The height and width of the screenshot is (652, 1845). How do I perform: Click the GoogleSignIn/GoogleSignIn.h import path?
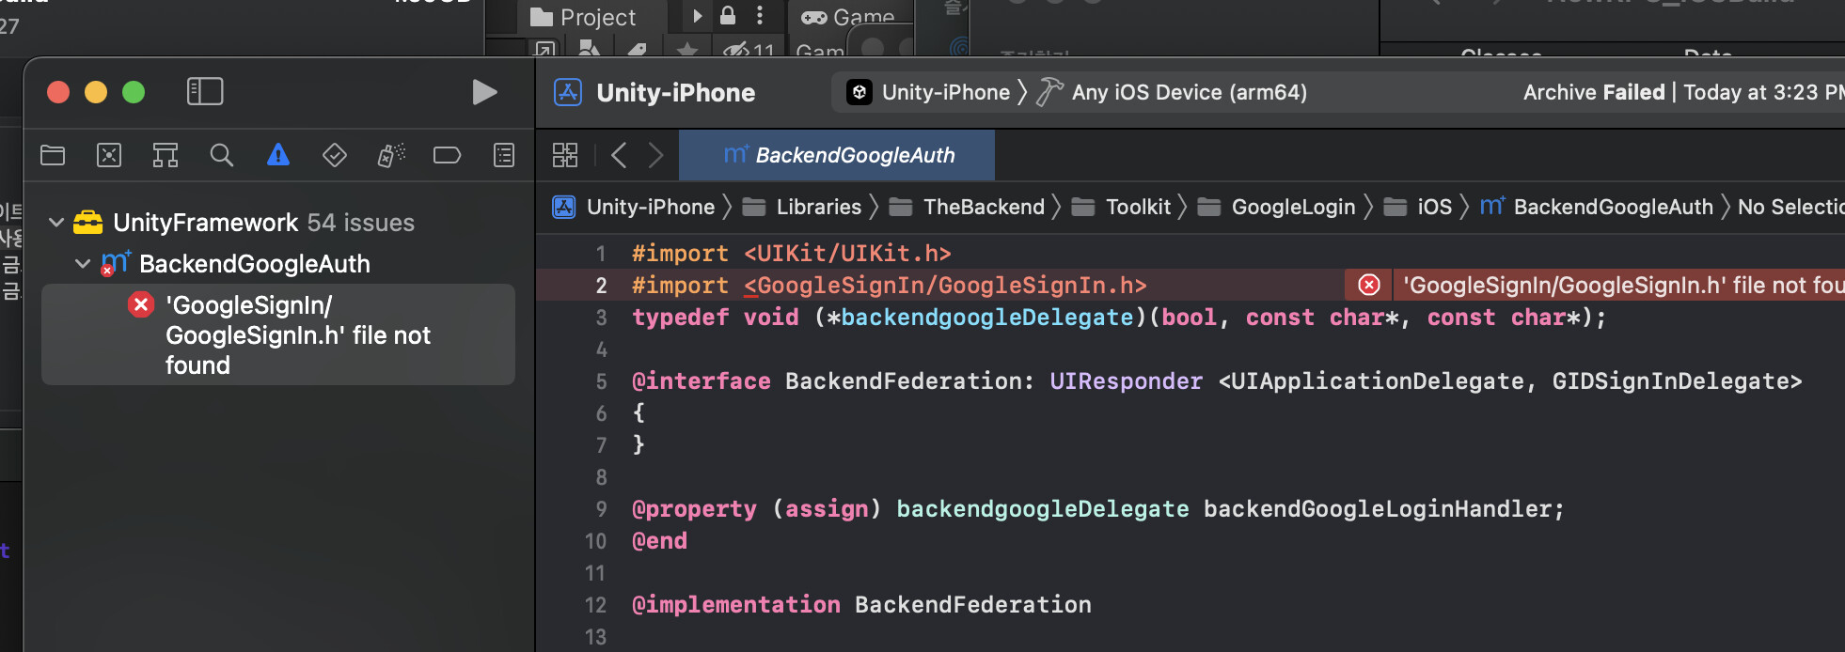[x=945, y=286]
